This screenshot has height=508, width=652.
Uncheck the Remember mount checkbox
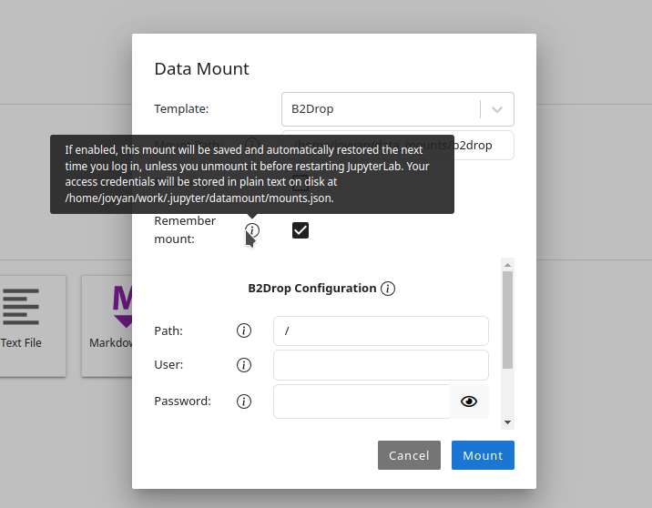[x=301, y=230]
